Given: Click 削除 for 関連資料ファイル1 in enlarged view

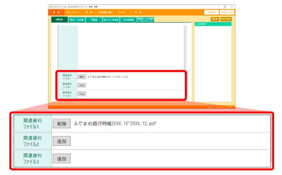Looking at the screenshot, I should click(x=61, y=123).
